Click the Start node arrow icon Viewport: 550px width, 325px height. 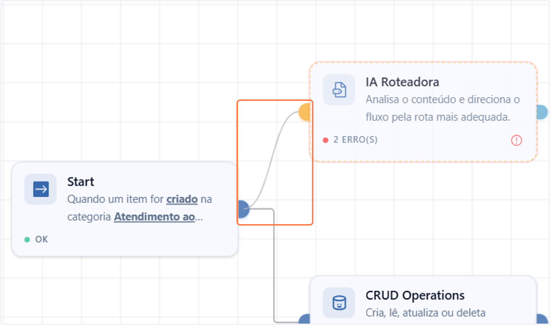point(41,189)
